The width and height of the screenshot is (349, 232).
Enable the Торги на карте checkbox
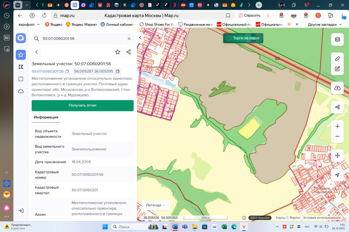pyautogui.click(x=229, y=38)
